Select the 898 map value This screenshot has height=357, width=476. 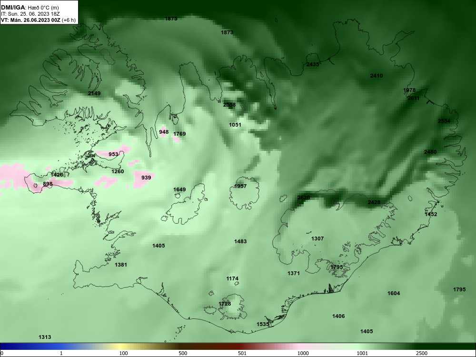click(x=48, y=184)
